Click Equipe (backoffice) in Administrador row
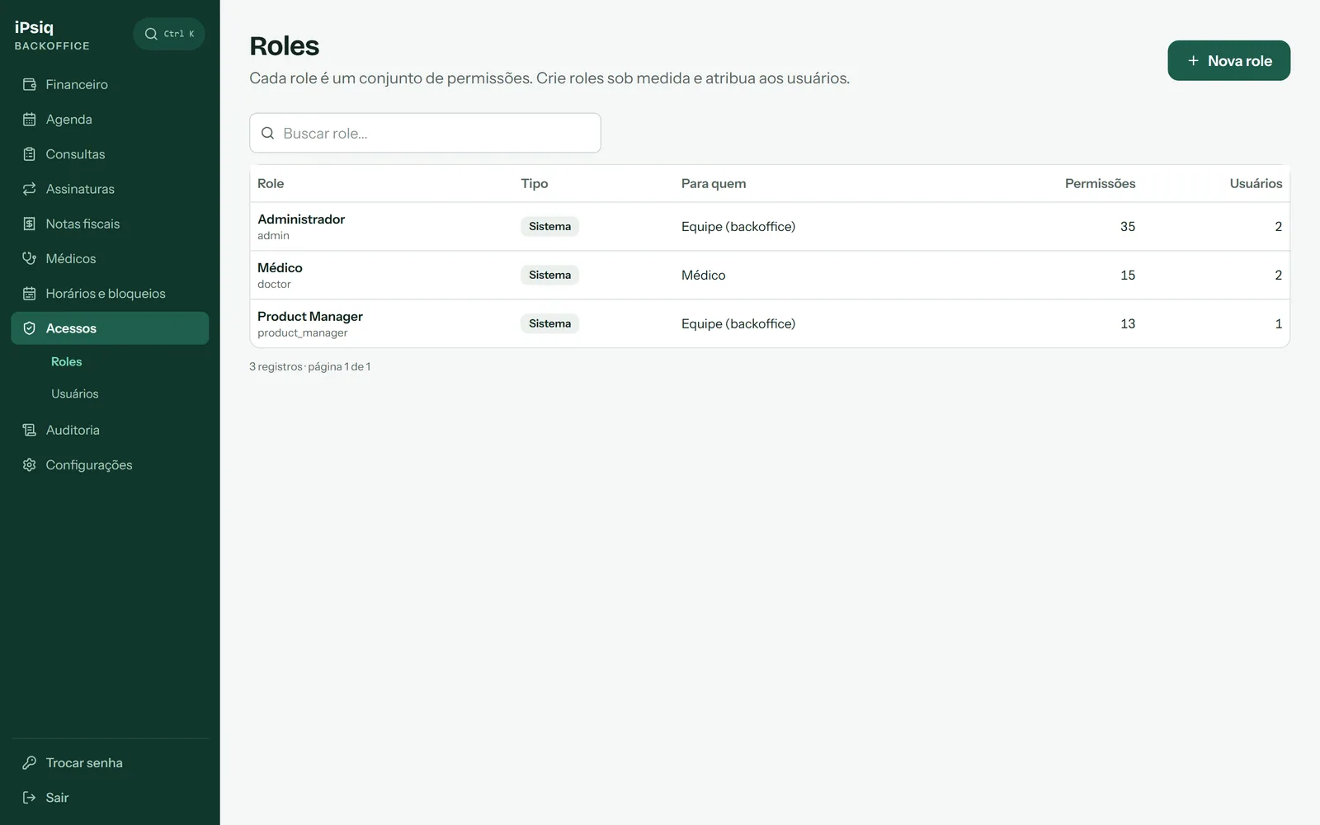This screenshot has height=825, width=1320. [738, 227]
